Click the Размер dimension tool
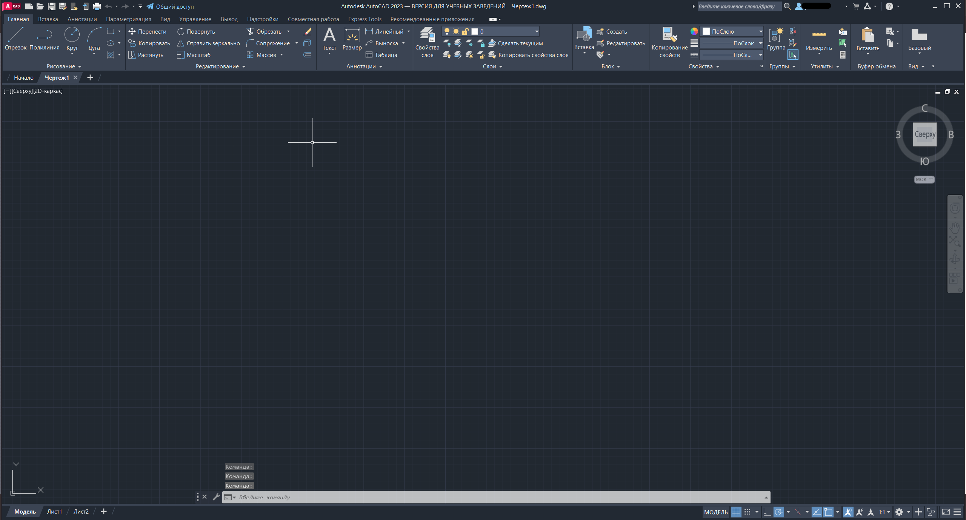 tap(352, 39)
